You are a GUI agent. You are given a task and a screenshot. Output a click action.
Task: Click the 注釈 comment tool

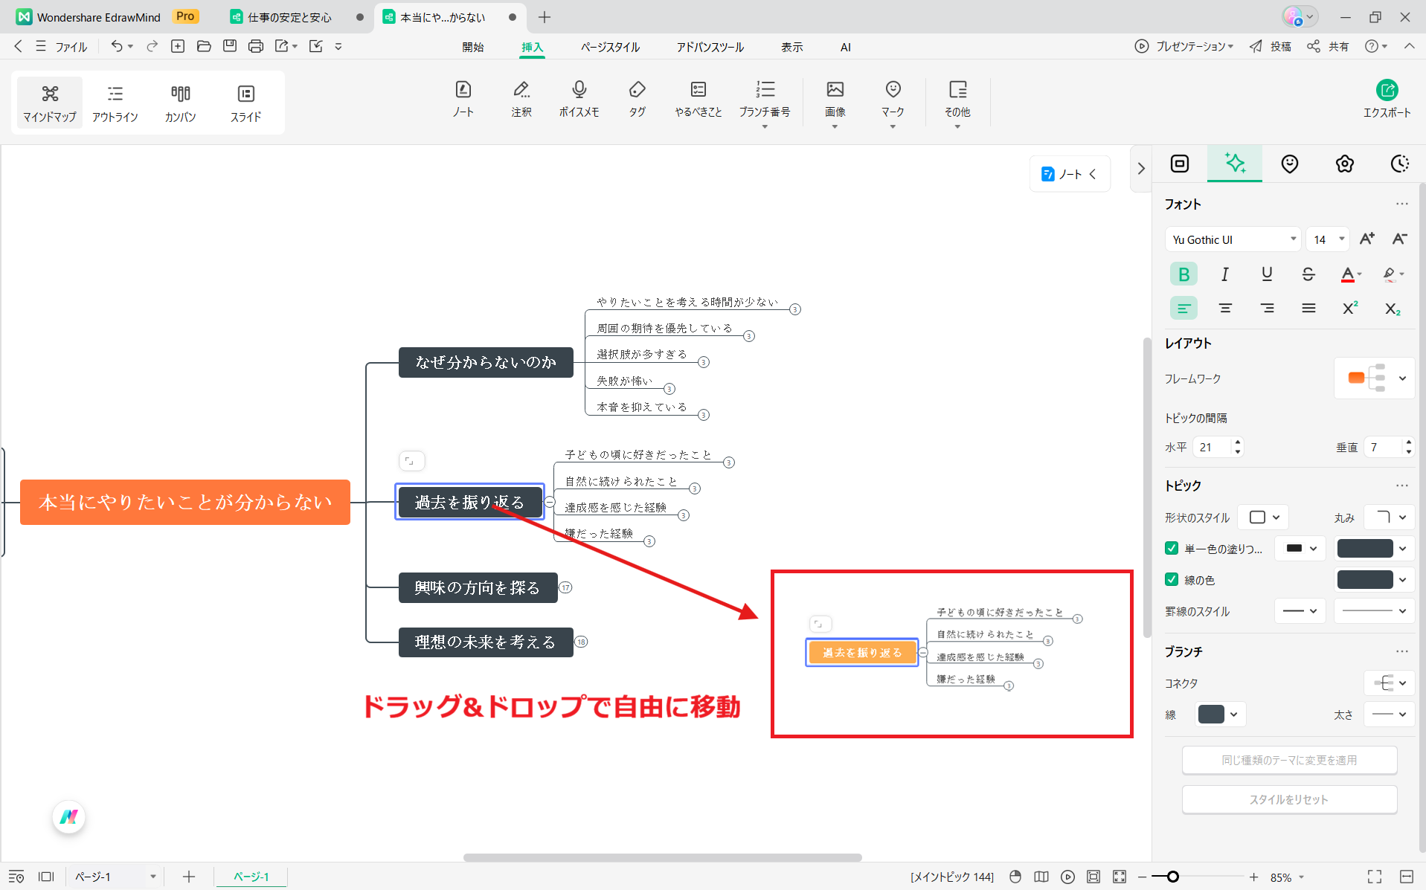tap(521, 100)
